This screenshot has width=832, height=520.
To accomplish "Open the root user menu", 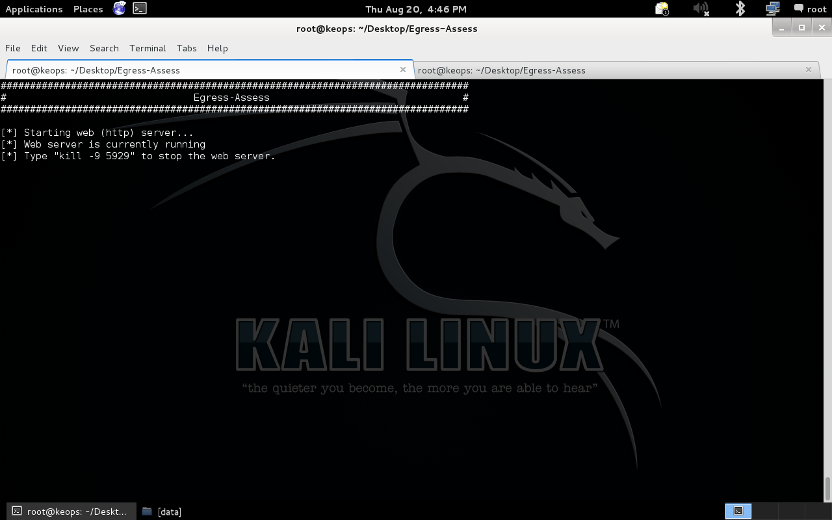I will (810, 9).
